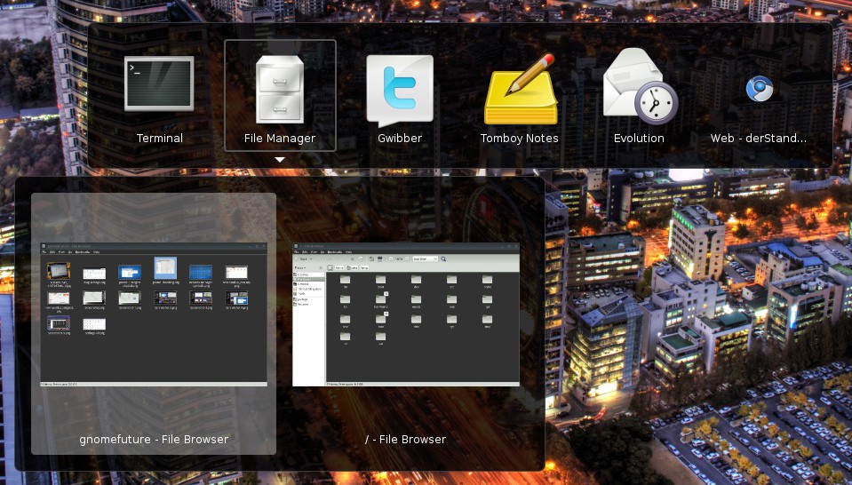The width and height of the screenshot is (852, 485).
Task: Select the File Manager cabinet icon
Action: coord(279,89)
